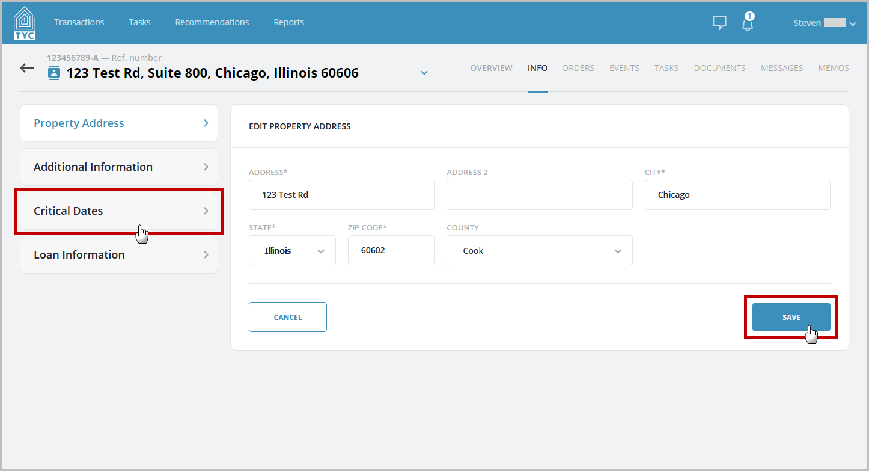Open the Property Address panel
869x471 pixels.
click(x=118, y=123)
